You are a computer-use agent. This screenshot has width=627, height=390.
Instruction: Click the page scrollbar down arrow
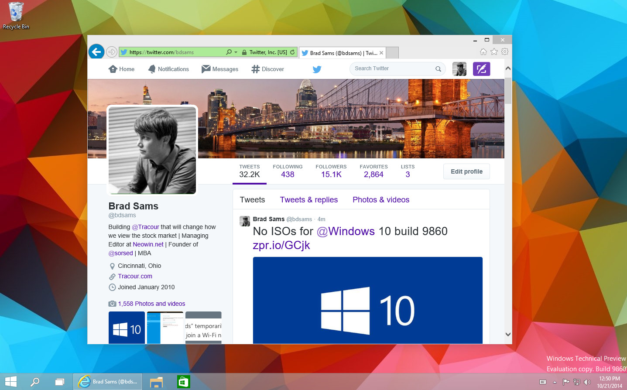pos(508,335)
